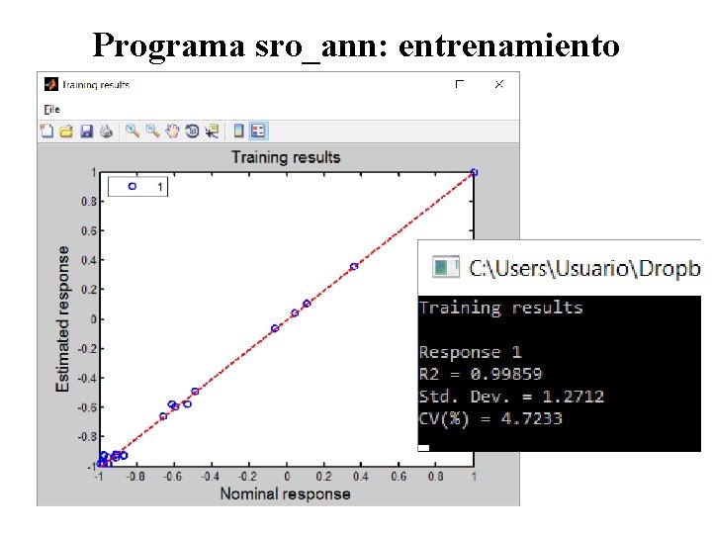712x534 pixels.
Task: Click the slide title Programa sro_ann: entrenamiento
Action: click(x=356, y=45)
